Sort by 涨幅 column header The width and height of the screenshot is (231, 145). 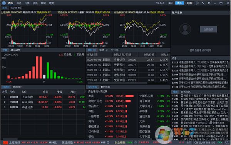tap(59, 92)
